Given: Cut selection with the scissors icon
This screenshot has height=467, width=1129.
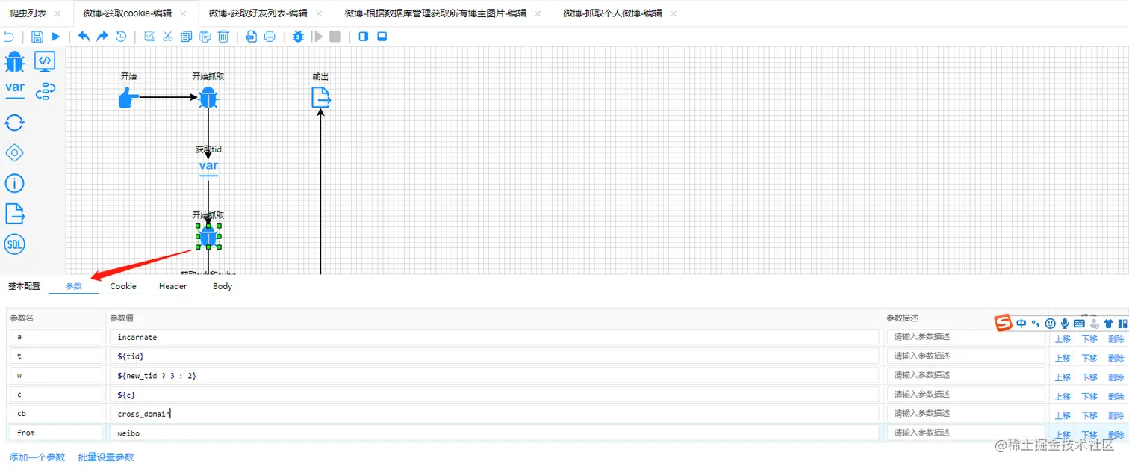Looking at the screenshot, I should pyautogui.click(x=168, y=37).
